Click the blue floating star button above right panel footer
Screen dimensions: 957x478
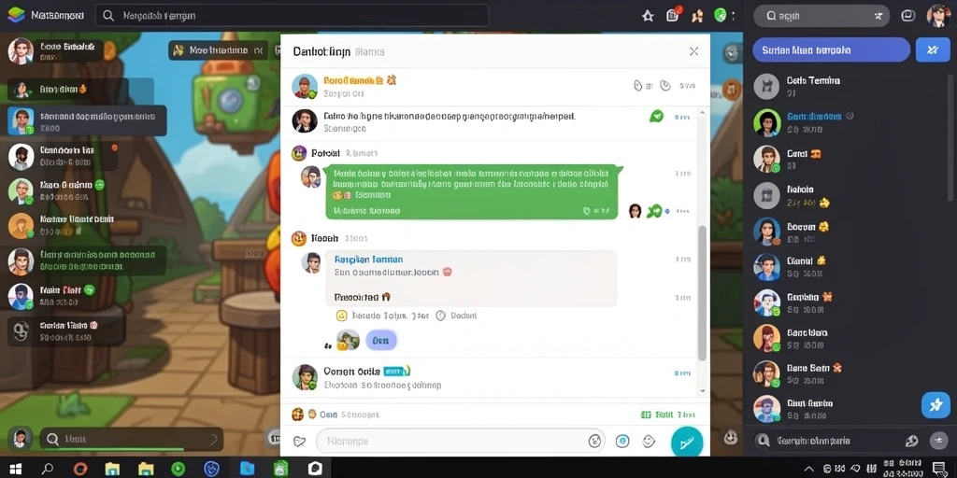pyautogui.click(x=936, y=405)
